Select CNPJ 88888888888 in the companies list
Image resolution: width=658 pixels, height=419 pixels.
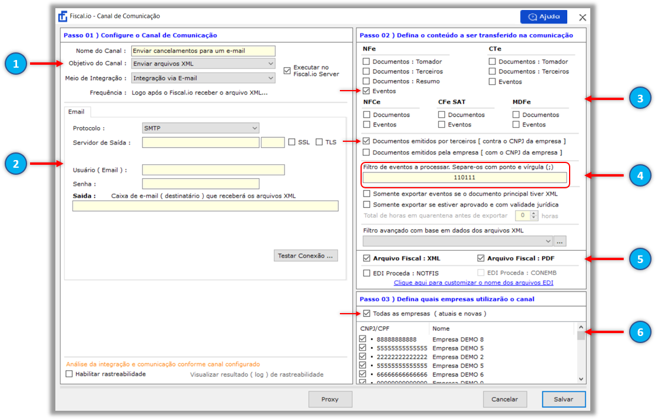[396, 340]
